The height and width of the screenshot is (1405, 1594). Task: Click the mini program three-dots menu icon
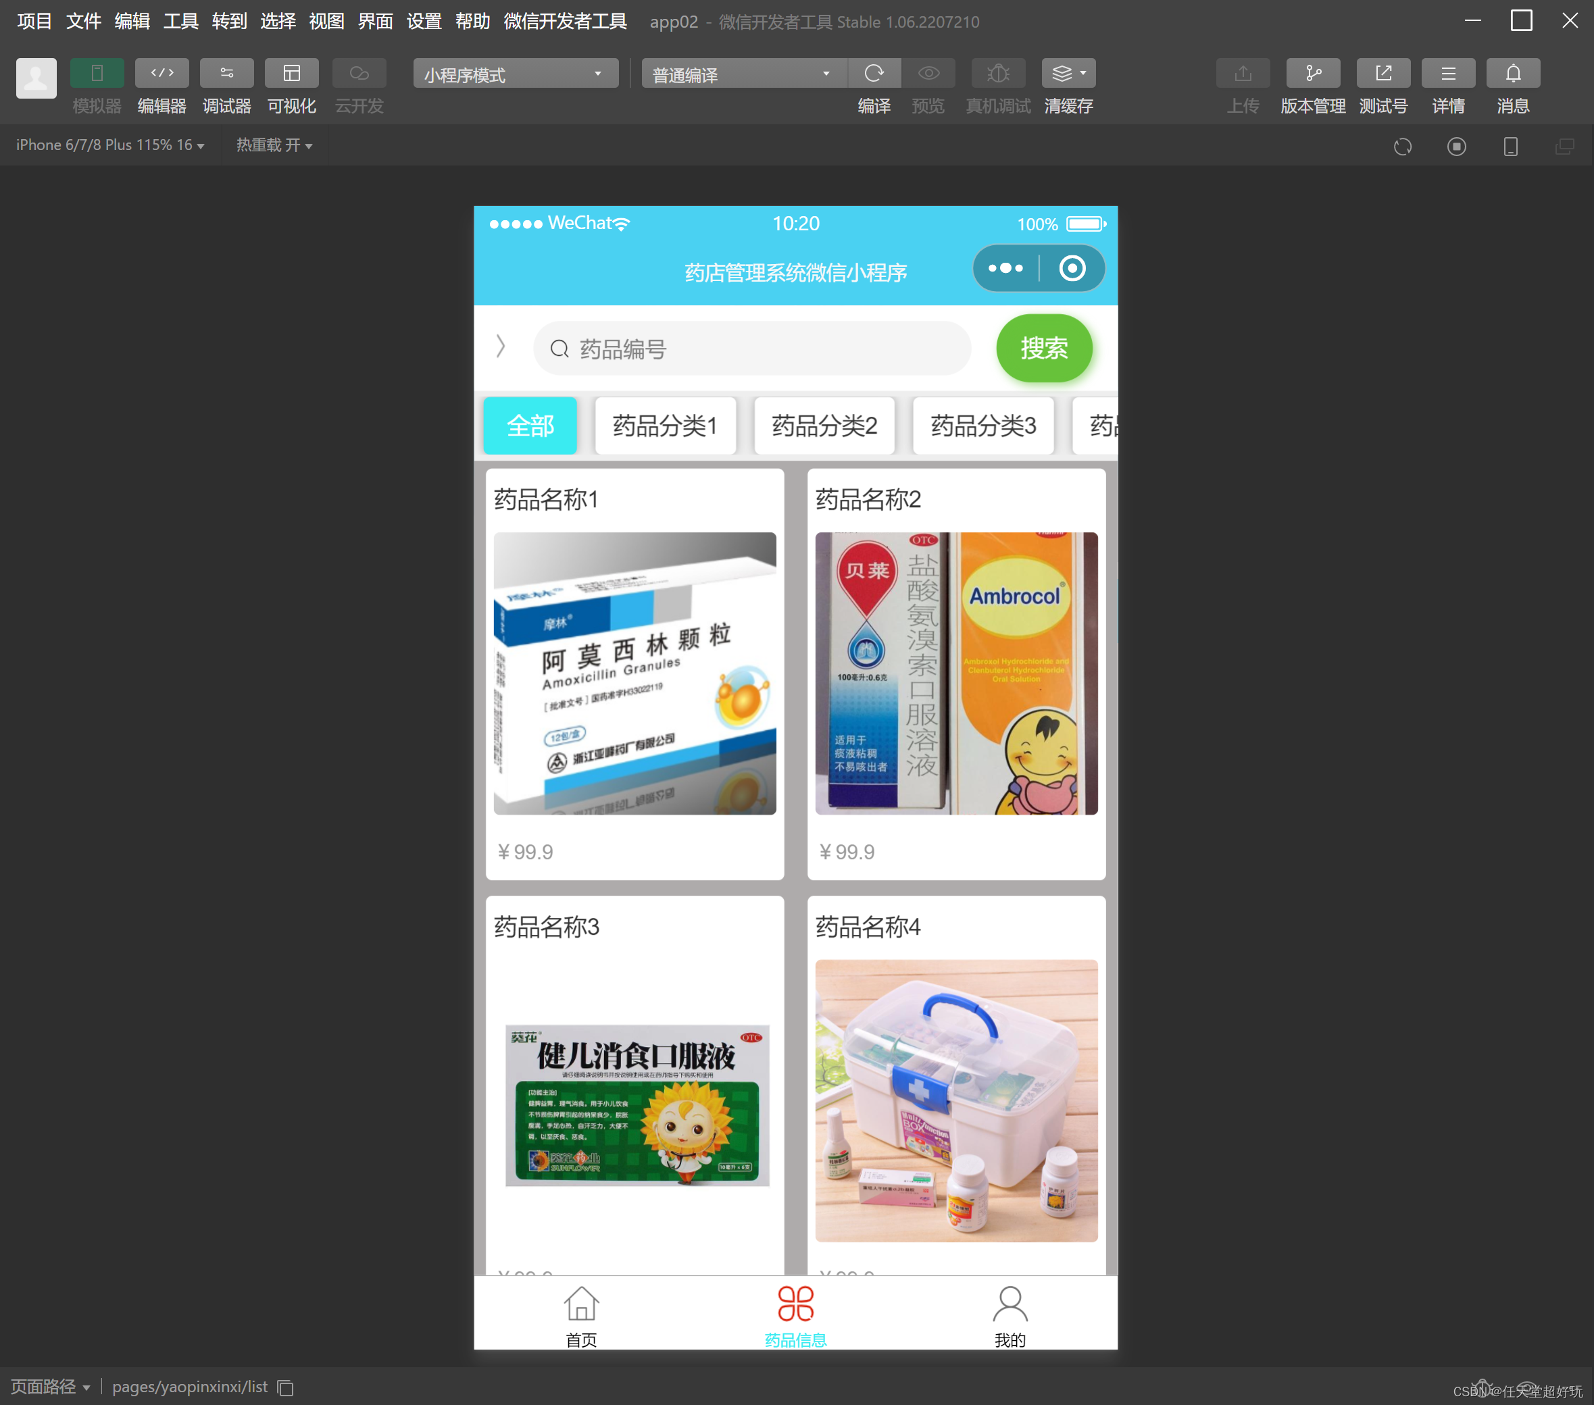pyautogui.click(x=1005, y=268)
